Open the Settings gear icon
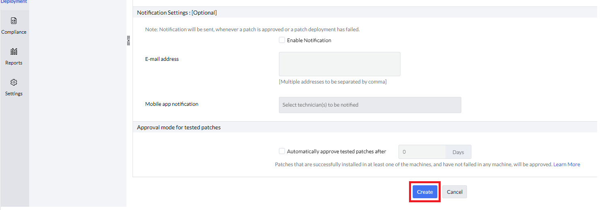Viewport: 604px width, 210px height. point(14,82)
